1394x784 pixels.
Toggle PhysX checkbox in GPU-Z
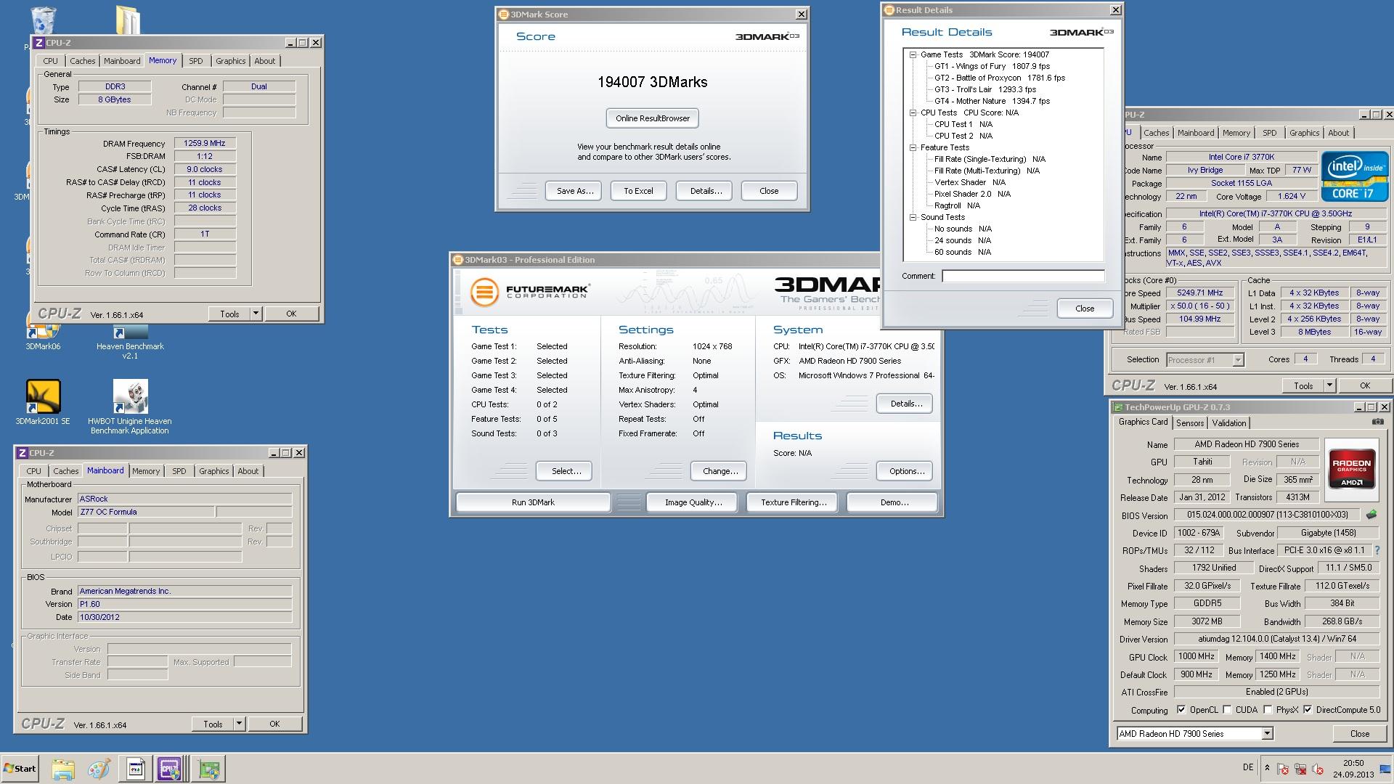click(x=1268, y=710)
